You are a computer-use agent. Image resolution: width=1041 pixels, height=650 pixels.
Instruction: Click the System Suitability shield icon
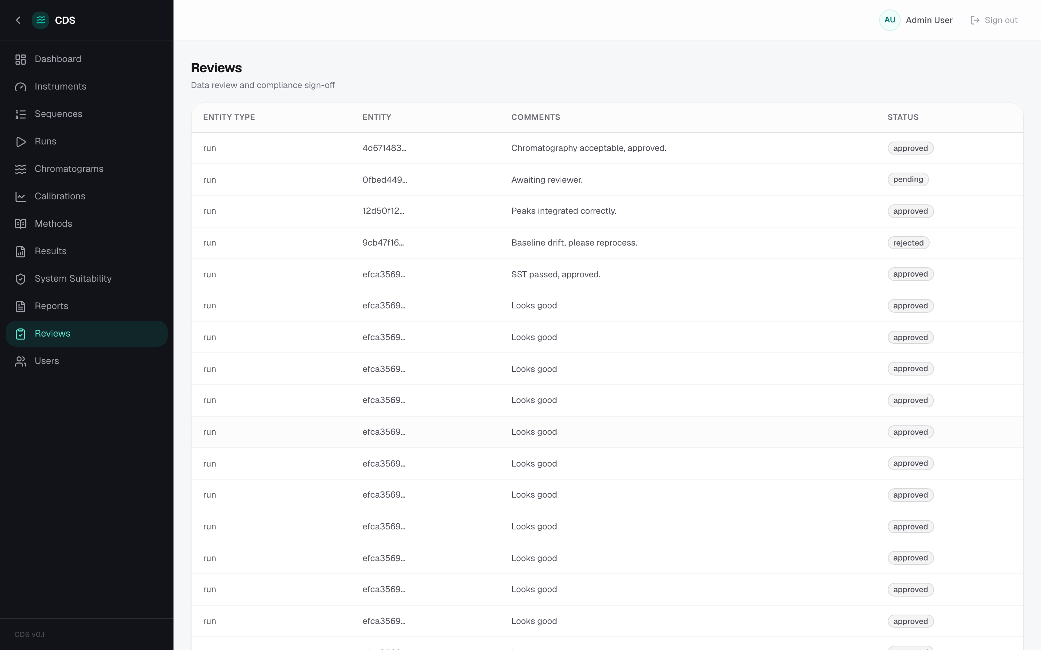[x=21, y=279]
